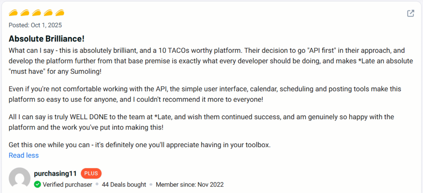This screenshot has width=423, height=193.
Task: Click the paragraph starting "Even if you're not comfortable"
Action: click(x=207, y=94)
